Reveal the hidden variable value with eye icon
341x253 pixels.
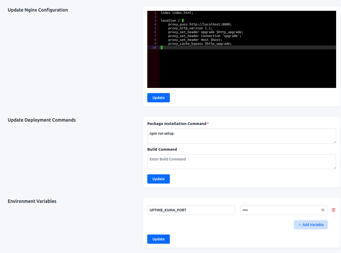coord(323,210)
